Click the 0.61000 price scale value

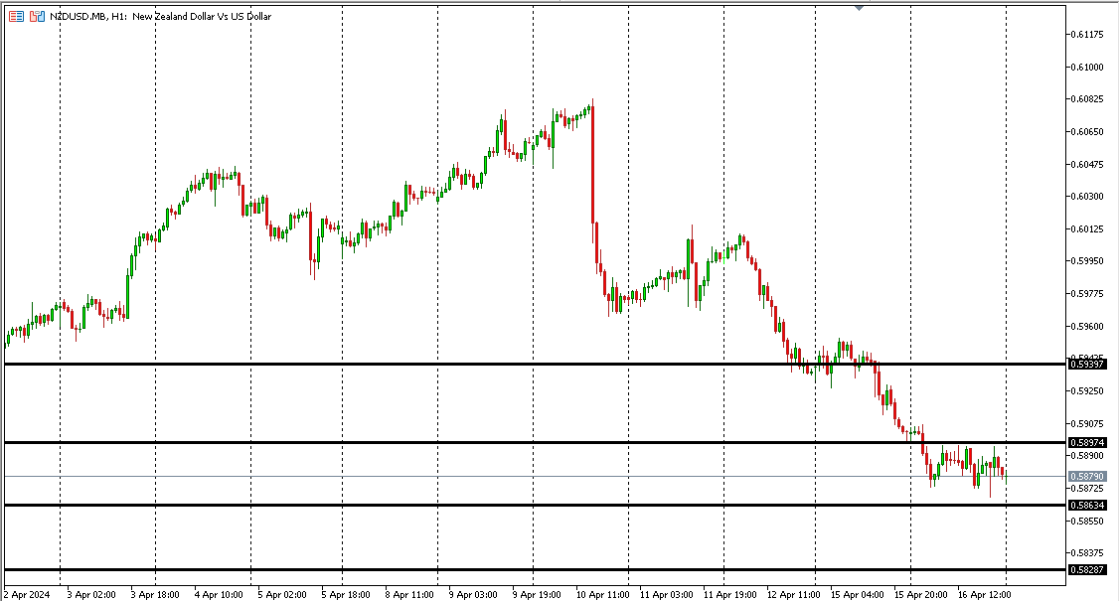coord(1087,68)
